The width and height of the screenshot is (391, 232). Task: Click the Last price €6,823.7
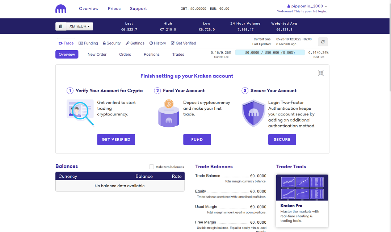(129, 29)
